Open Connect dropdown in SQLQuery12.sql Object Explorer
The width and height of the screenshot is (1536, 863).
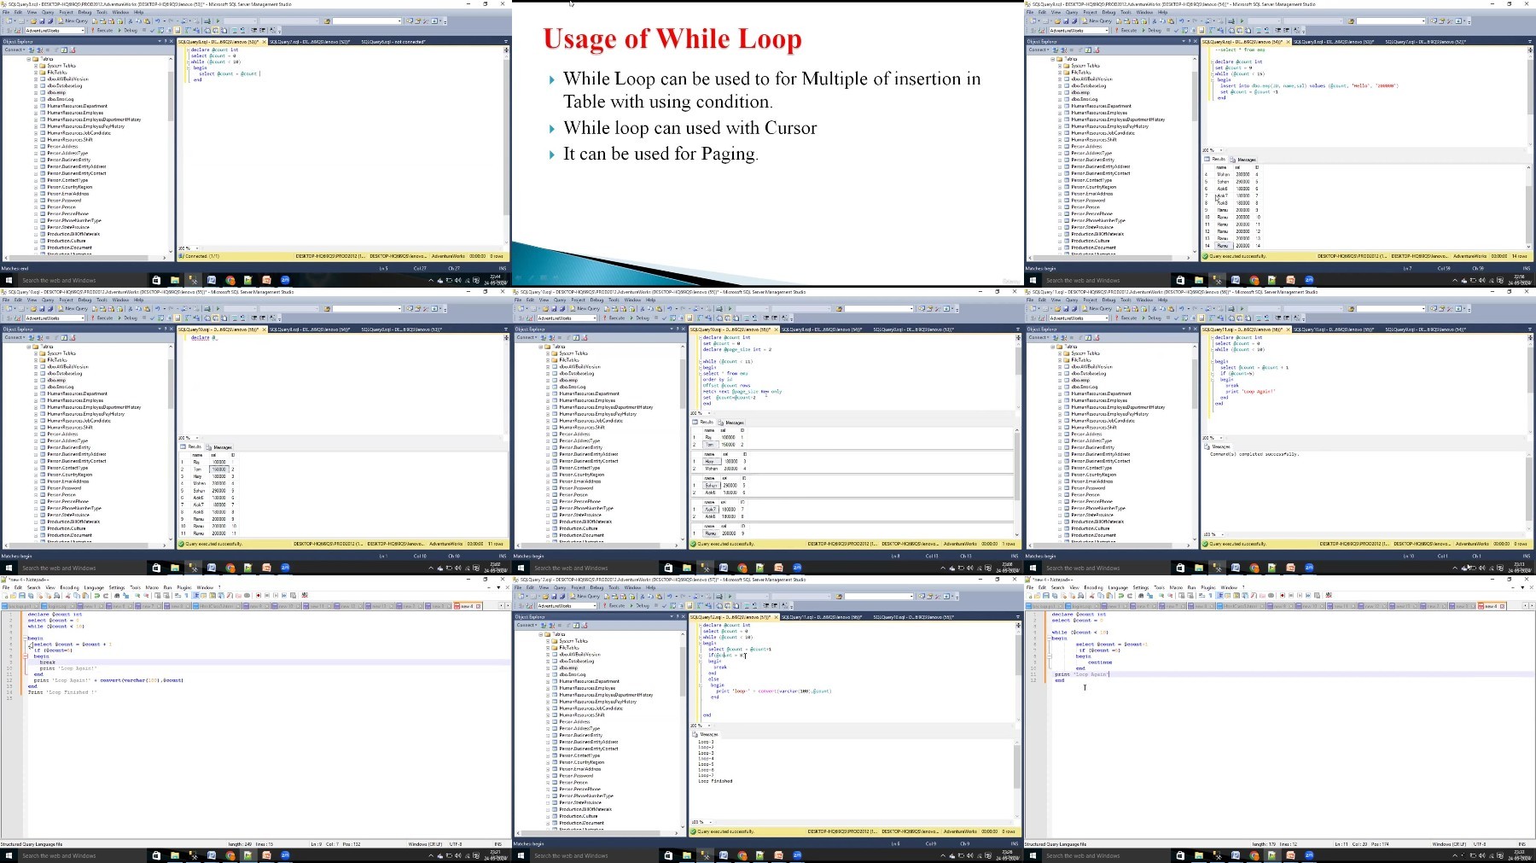527,625
